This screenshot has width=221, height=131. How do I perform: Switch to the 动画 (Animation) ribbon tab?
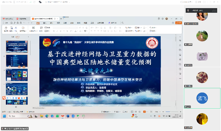click(65, 23)
